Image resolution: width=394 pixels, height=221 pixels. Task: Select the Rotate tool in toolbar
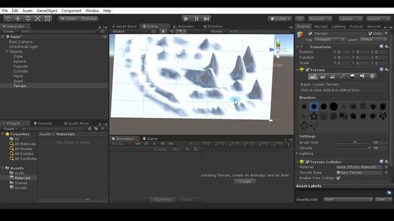[x=28, y=18]
